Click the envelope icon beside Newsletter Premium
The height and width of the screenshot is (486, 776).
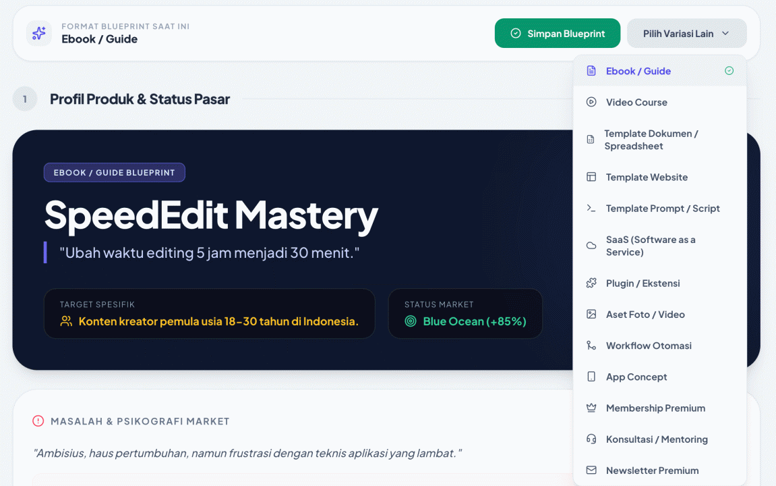point(591,470)
